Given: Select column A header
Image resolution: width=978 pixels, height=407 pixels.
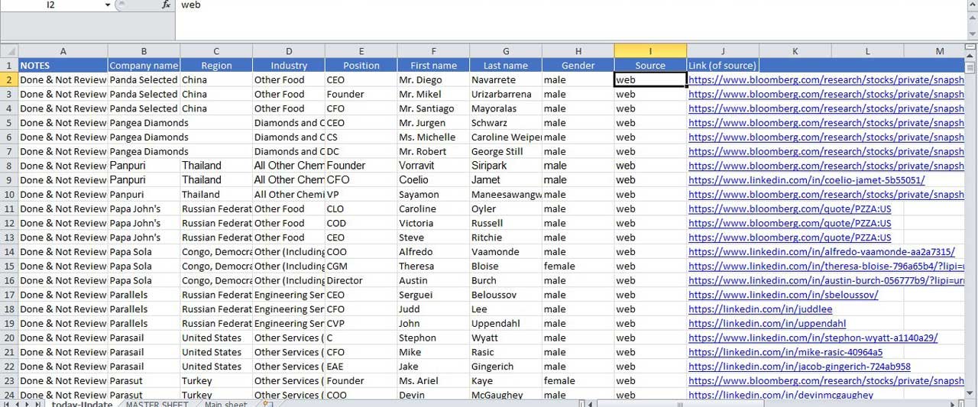Looking at the screenshot, I should [63, 51].
